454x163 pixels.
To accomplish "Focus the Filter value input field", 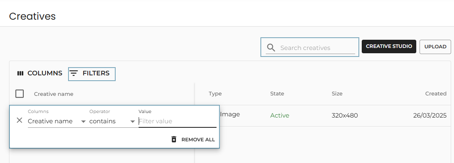I will 178,121.
